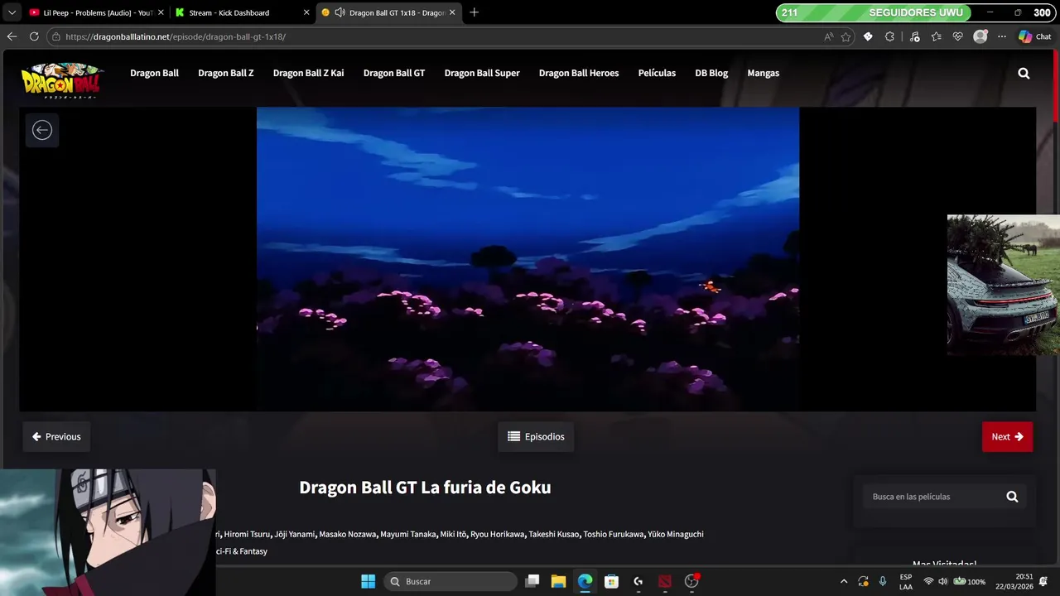Open the Episodios list button
This screenshot has height=596, width=1060.
point(536,436)
